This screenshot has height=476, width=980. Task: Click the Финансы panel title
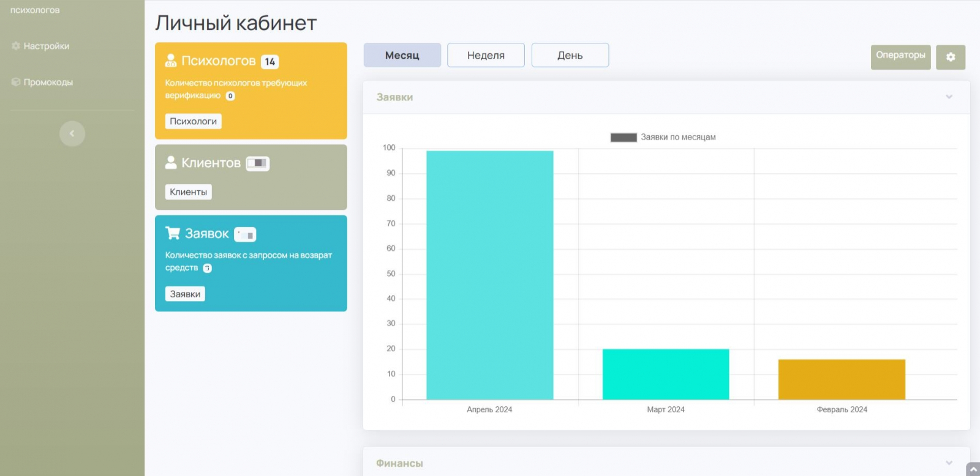[x=399, y=464]
